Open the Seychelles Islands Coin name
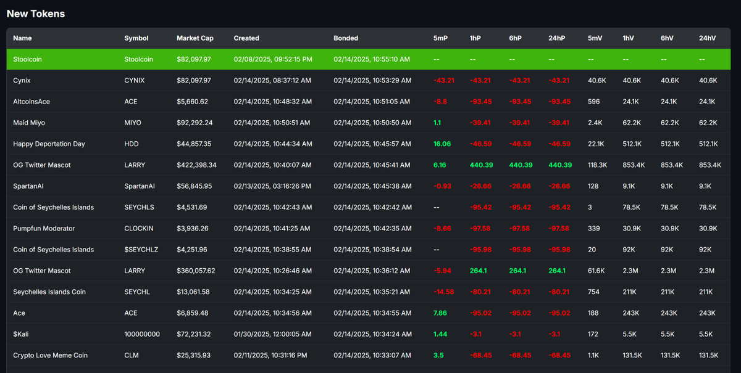741x373 pixels. [49, 292]
